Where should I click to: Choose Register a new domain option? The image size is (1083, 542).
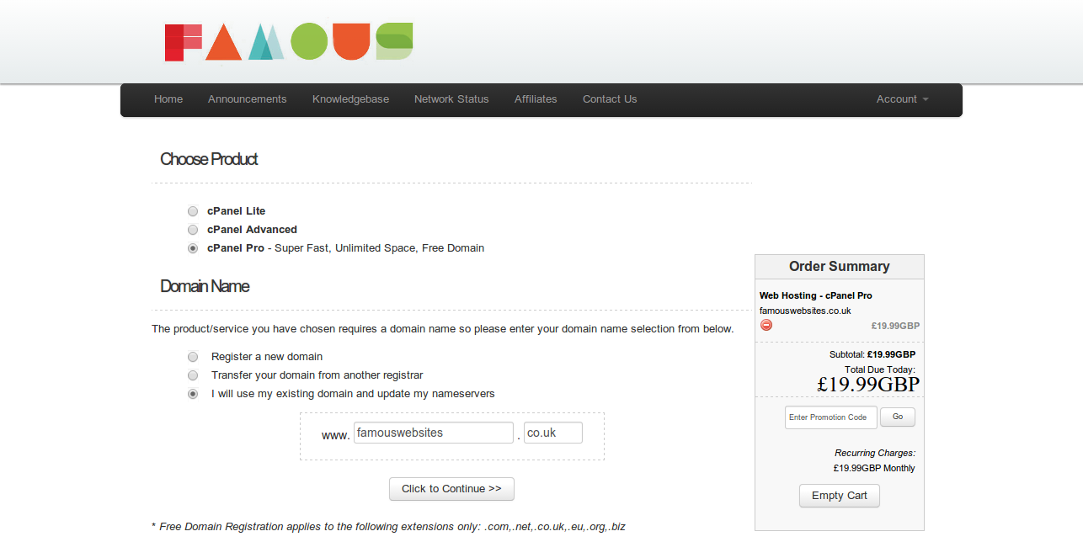coord(193,357)
